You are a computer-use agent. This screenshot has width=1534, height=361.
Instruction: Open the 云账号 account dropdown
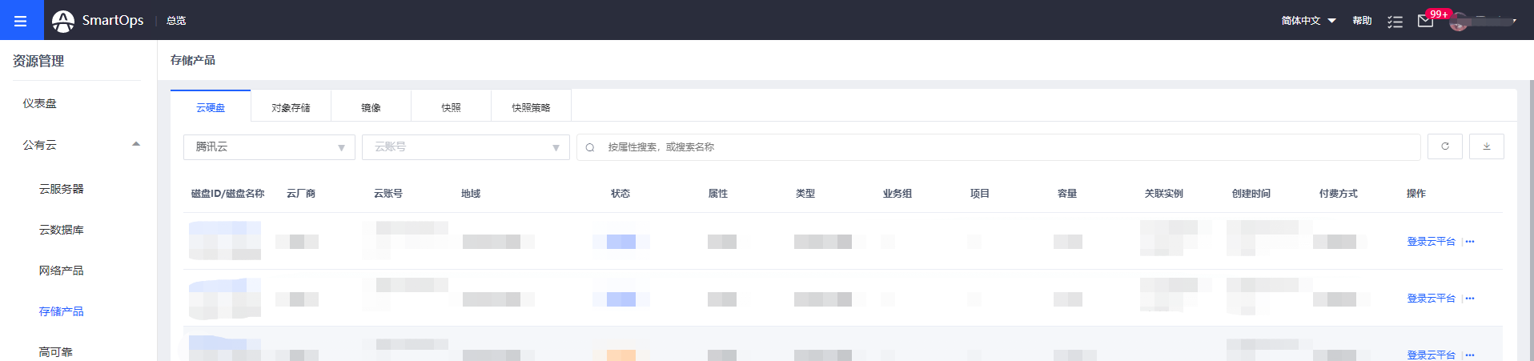pos(466,147)
